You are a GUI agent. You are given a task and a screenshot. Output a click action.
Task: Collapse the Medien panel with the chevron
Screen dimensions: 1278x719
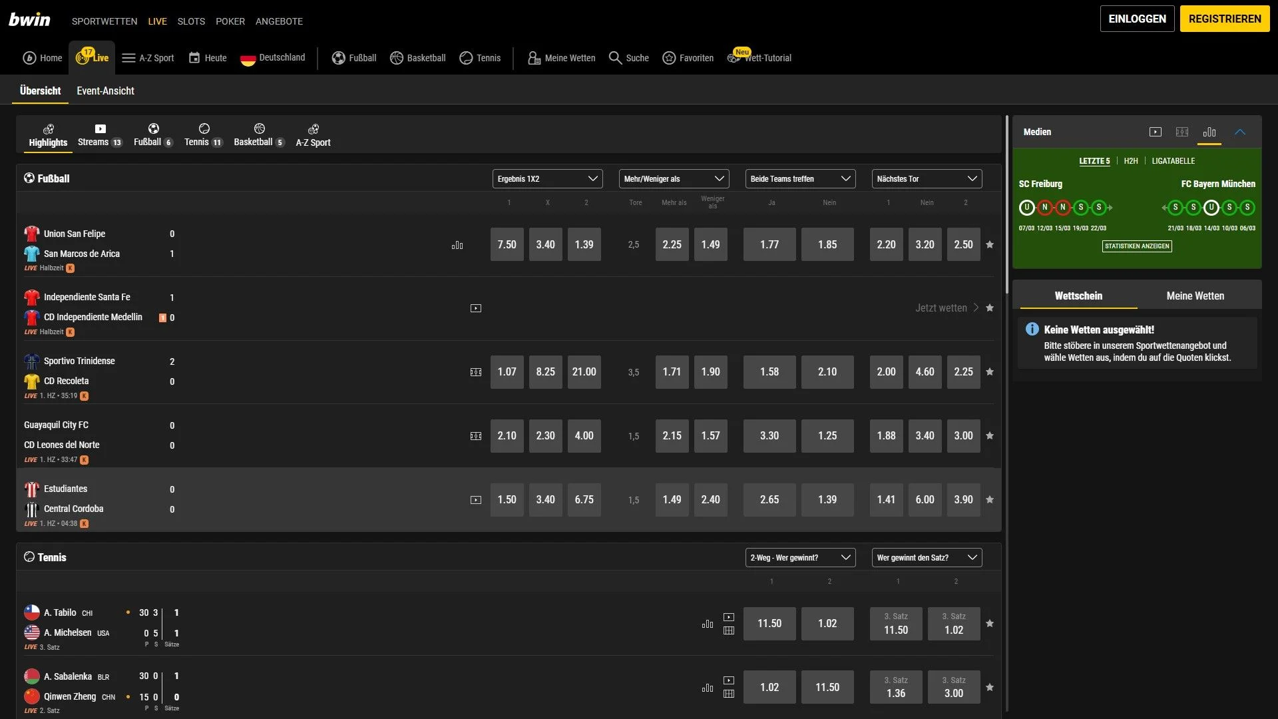(x=1241, y=132)
